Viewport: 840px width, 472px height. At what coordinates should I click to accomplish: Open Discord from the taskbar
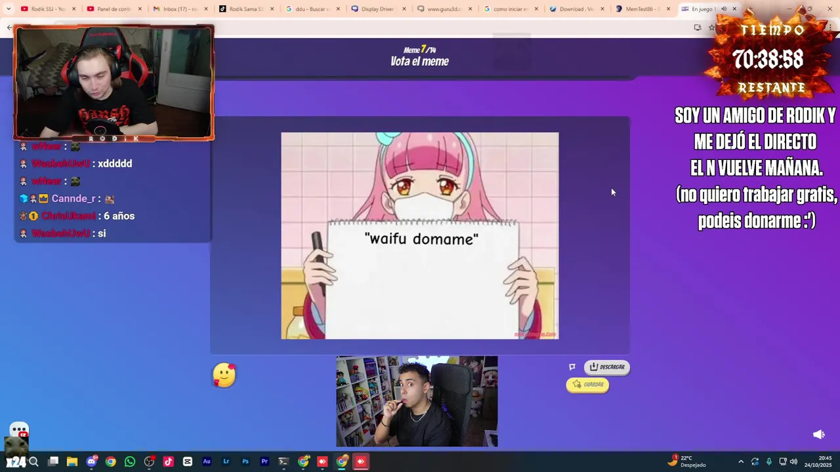[91, 462]
